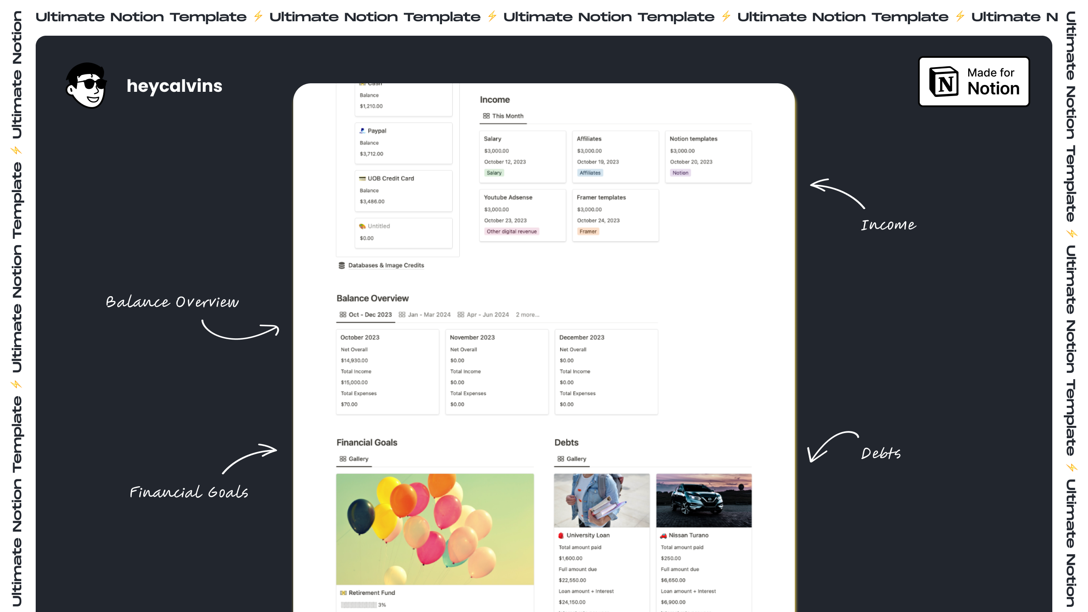Image resolution: width=1088 pixels, height=612 pixels.
Task: Click the green Salary tag
Action: (494, 173)
